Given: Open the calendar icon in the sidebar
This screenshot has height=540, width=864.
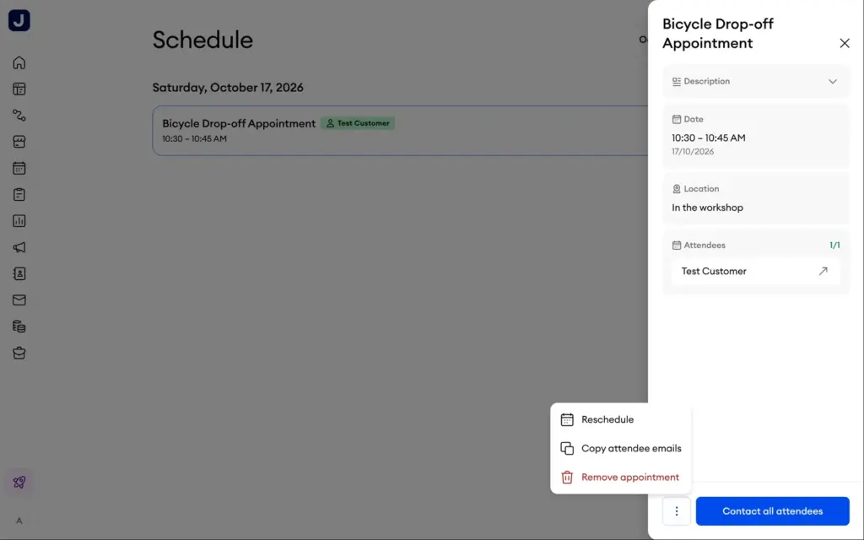Looking at the screenshot, I should point(19,168).
